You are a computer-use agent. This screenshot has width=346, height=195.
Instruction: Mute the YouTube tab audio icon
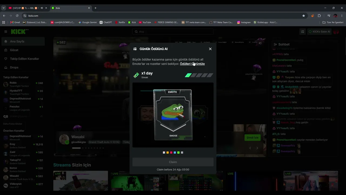(42, 8)
